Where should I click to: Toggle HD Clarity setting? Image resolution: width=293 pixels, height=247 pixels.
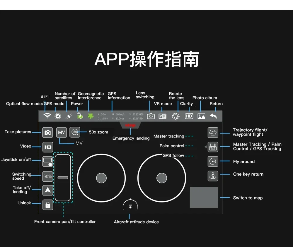(x=189, y=116)
